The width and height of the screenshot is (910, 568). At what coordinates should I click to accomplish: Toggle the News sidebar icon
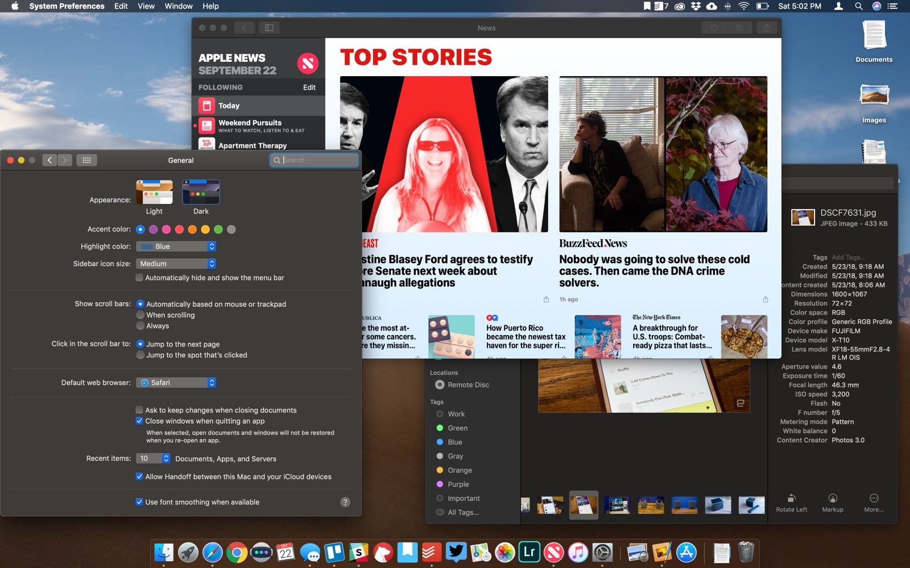pyautogui.click(x=269, y=28)
